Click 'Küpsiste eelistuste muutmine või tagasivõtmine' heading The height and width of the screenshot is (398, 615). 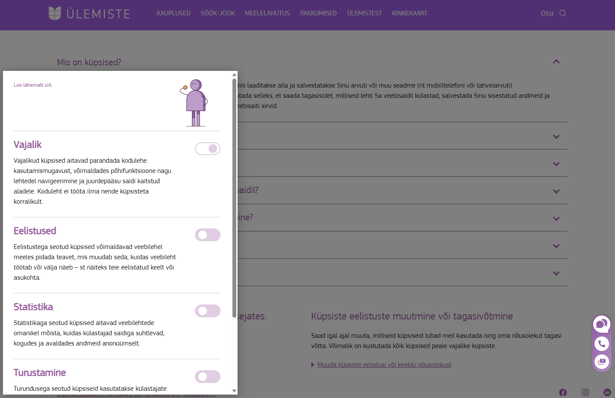(412, 316)
